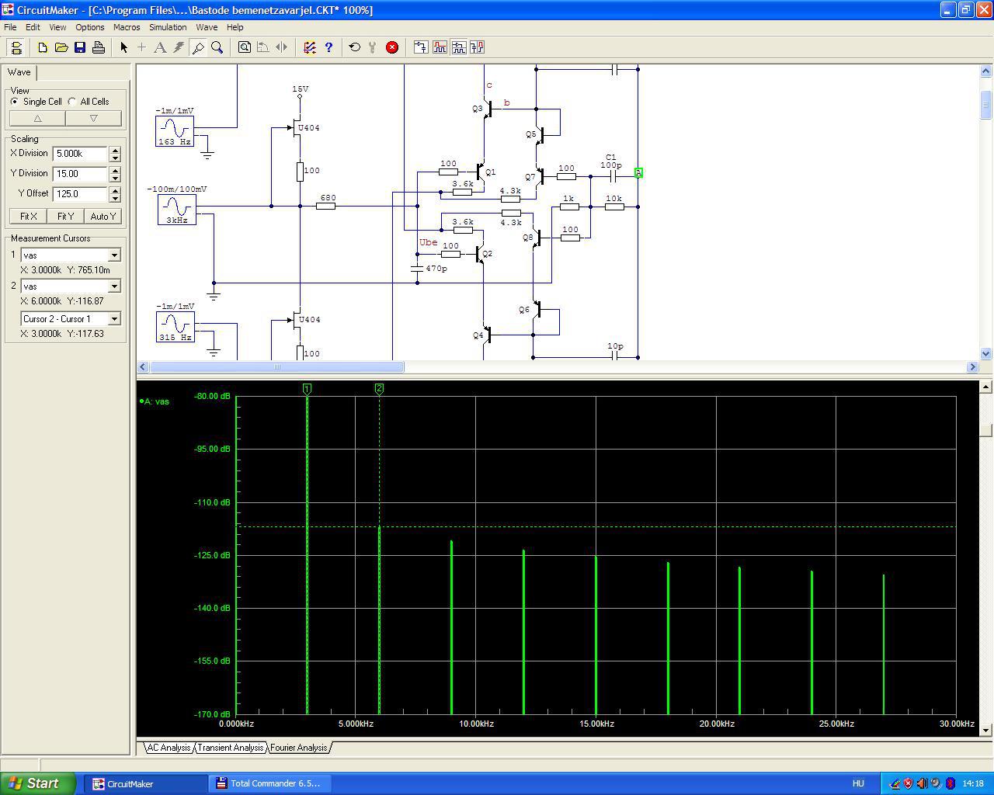The image size is (994, 795).
Task: Increase X Division with the up spinner
Action: (x=115, y=150)
